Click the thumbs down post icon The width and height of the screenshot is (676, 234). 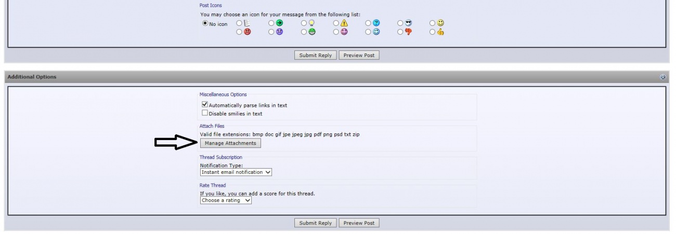(408, 32)
